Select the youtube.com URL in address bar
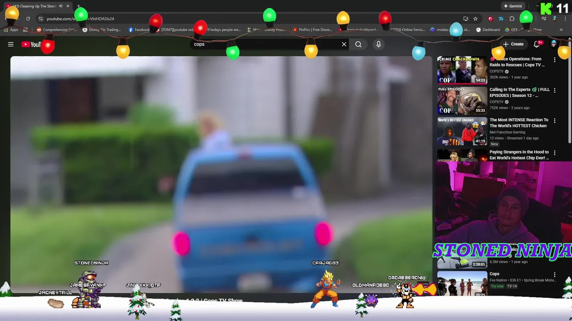The image size is (572, 321). point(80,19)
